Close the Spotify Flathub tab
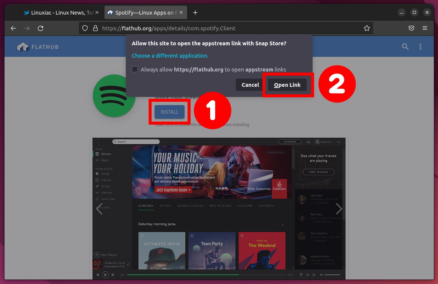 click(x=181, y=13)
